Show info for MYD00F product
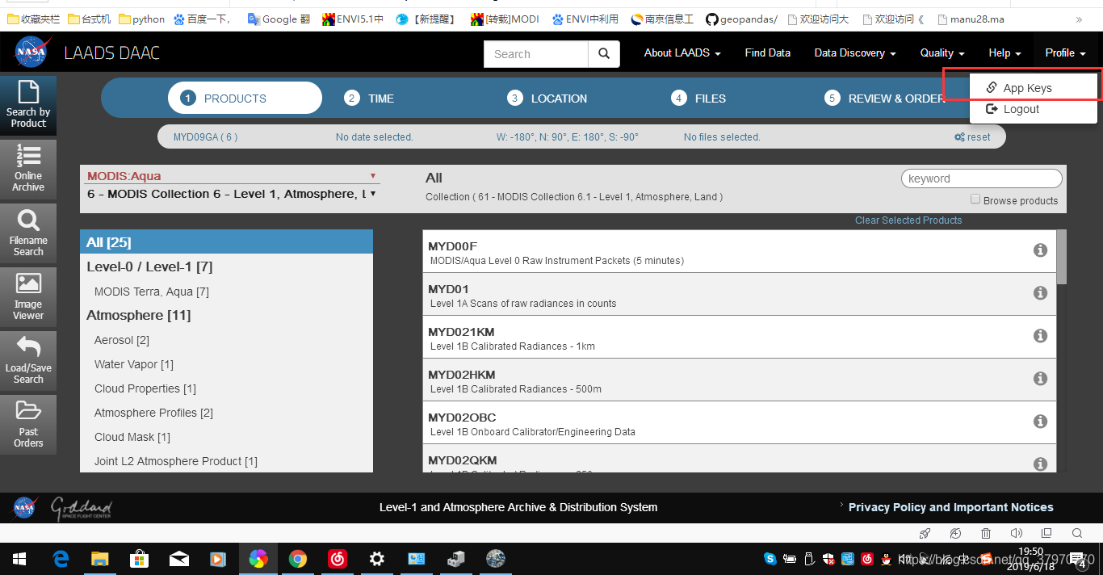1103x575 pixels. (1040, 250)
